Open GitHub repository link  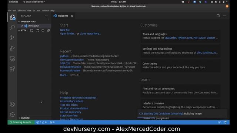tap(71, 112)
